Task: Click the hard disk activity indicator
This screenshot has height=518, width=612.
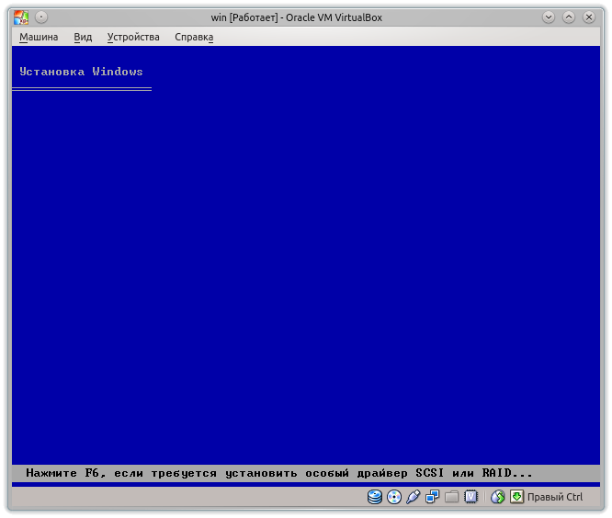Action: click(375, 497)
